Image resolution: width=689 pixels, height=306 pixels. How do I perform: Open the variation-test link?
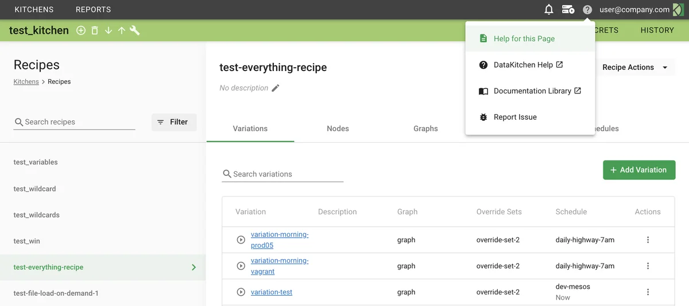272,292
